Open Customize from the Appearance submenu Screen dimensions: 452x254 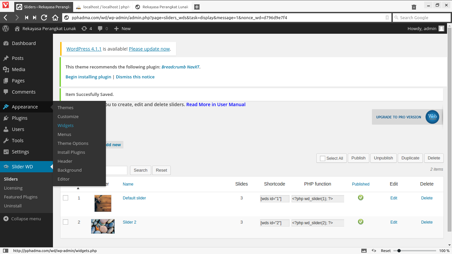click(x=68, y=116)
